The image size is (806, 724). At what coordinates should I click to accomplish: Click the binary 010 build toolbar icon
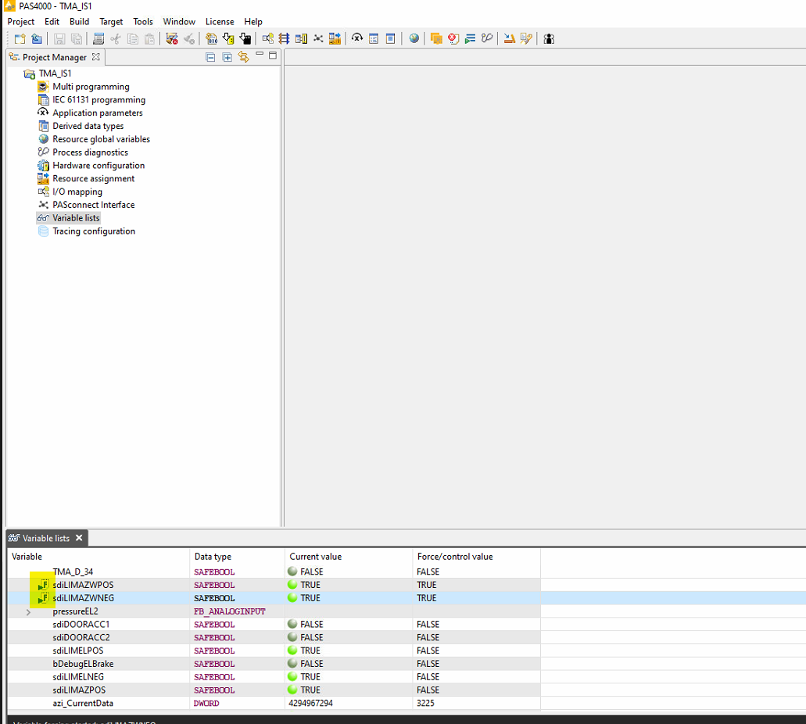point(211,38)
